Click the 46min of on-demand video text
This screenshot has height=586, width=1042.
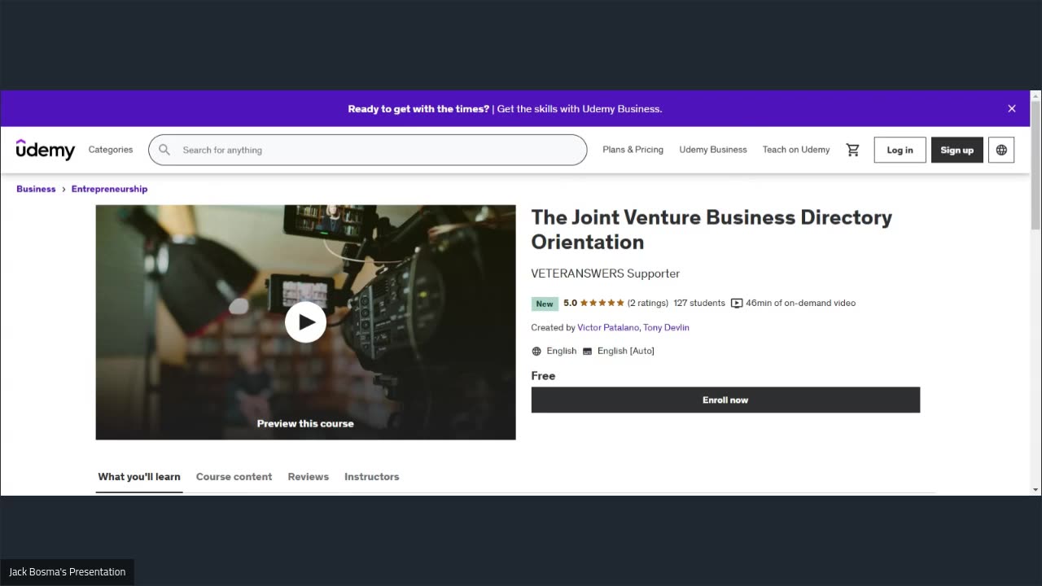tap(801, 303)
